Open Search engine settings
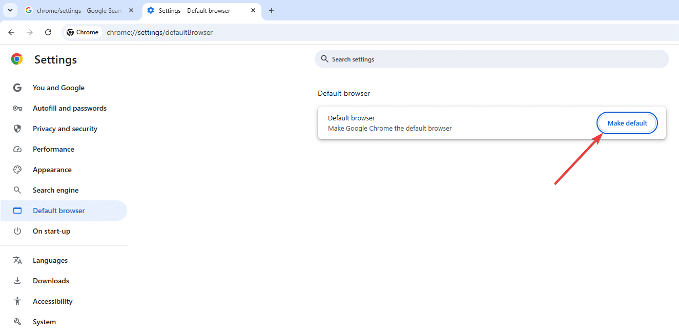Screen dimensions: 679x334 tap(56, 190)
